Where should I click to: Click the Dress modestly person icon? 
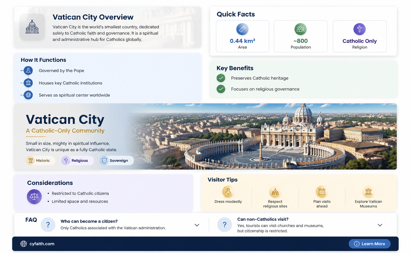pos(228,192)
